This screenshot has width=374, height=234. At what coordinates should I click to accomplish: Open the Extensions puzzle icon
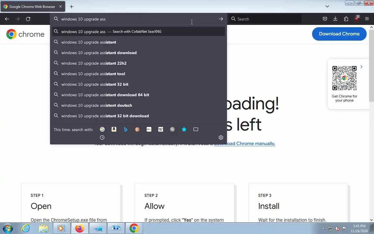pyautogui.click(x=346, y=19)
